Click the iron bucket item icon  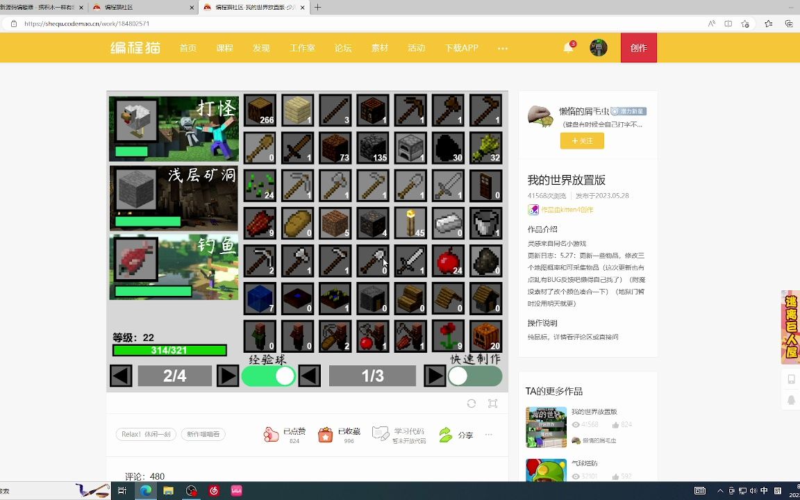click(485, 222)
